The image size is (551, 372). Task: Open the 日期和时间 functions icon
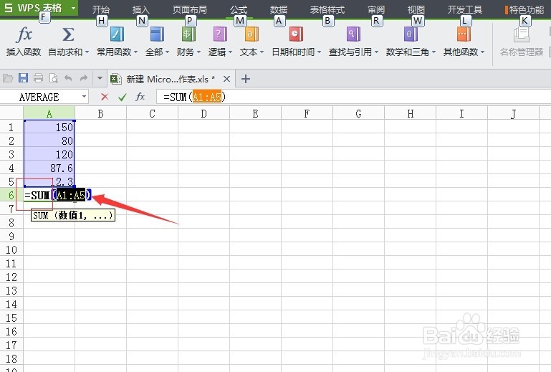tap(296, 34)
